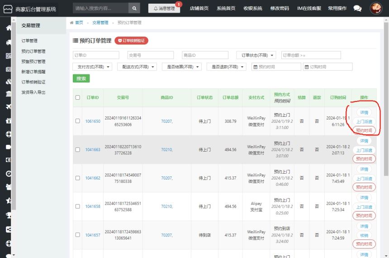Image resolution: width=389 pixels, height=258 pixels.
Task: Go to 店铺首页 in top navigation
Action: coord(199,9)
